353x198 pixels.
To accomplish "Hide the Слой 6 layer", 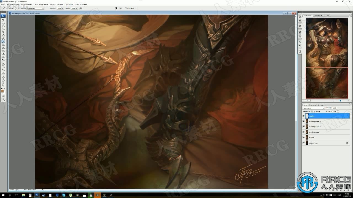I will click(304, 116).
